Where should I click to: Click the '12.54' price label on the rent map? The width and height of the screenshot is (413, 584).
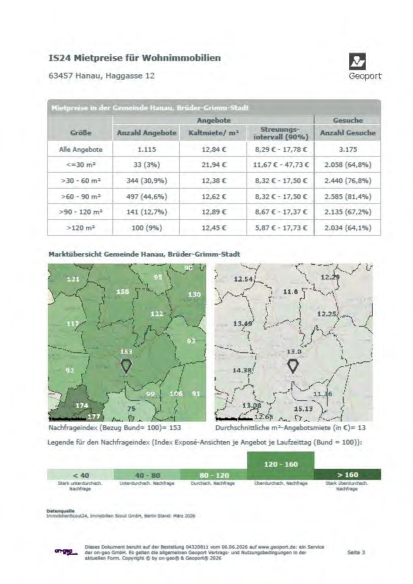[244, 279]
